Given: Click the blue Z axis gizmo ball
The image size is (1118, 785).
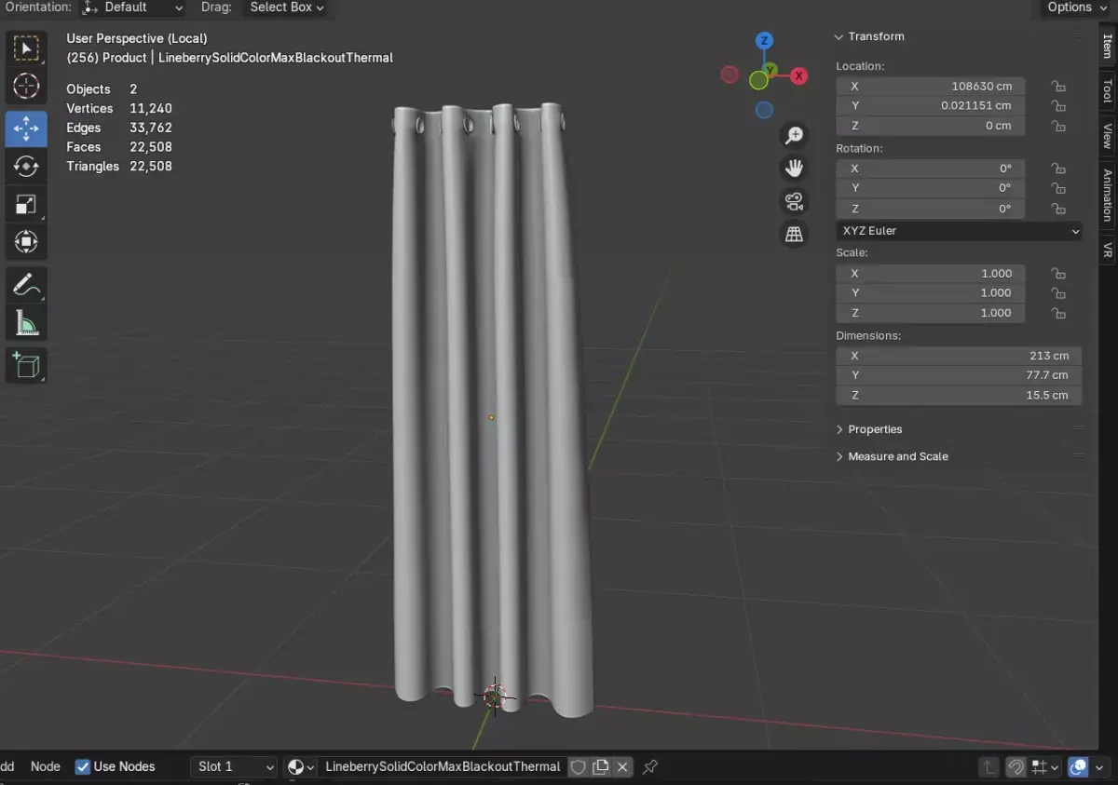Looking at the screenshot, I should (x=764, y=40).
